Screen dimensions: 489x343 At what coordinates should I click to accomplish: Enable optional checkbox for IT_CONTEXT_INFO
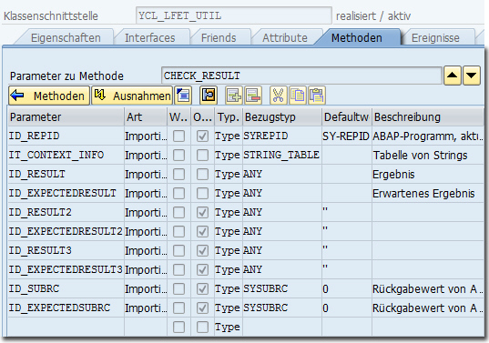point(202,156)
